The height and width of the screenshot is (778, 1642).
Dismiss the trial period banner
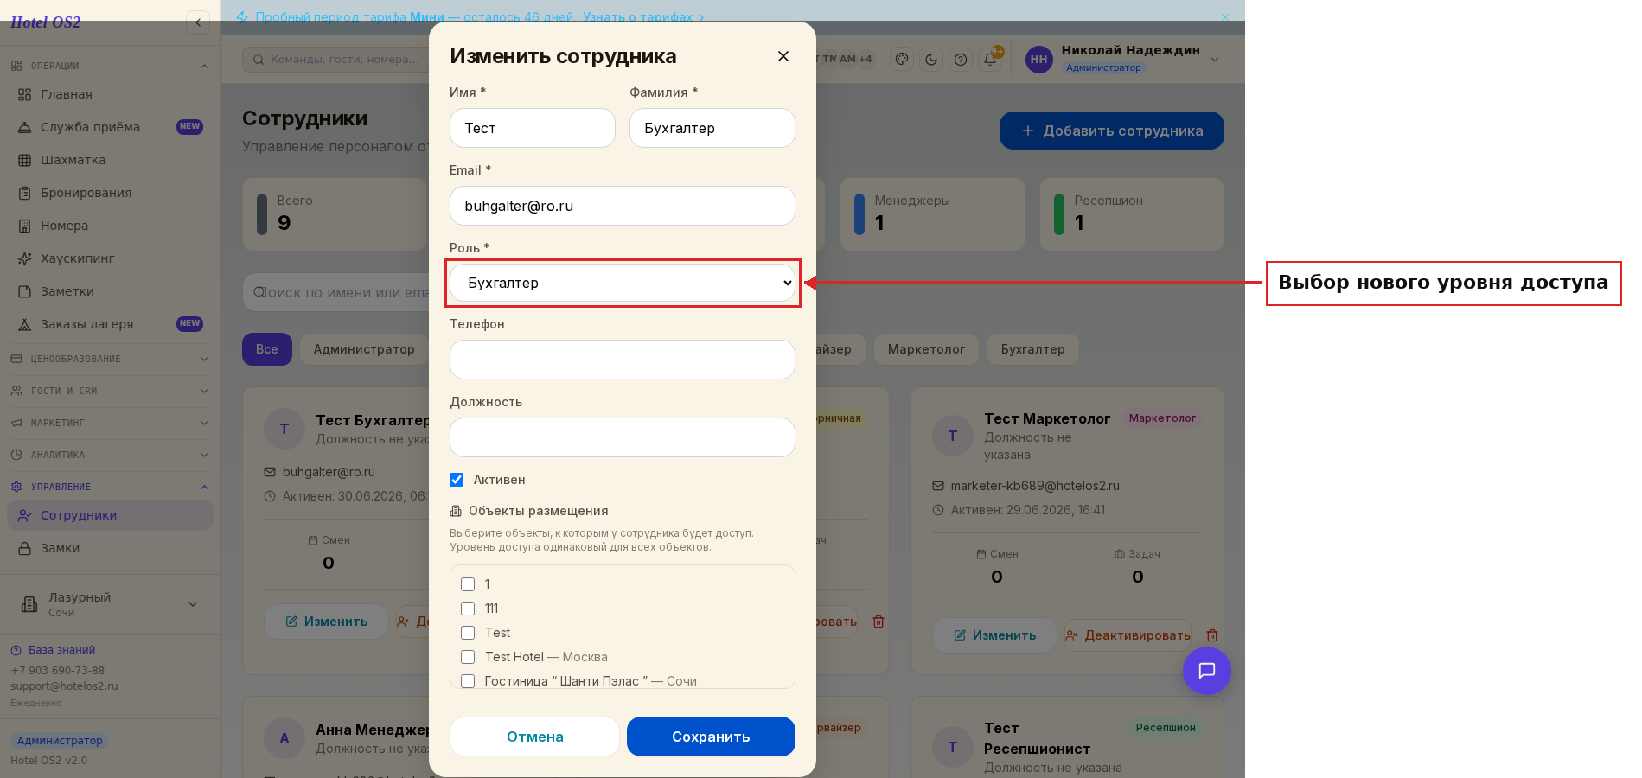tap(1224, 17)
